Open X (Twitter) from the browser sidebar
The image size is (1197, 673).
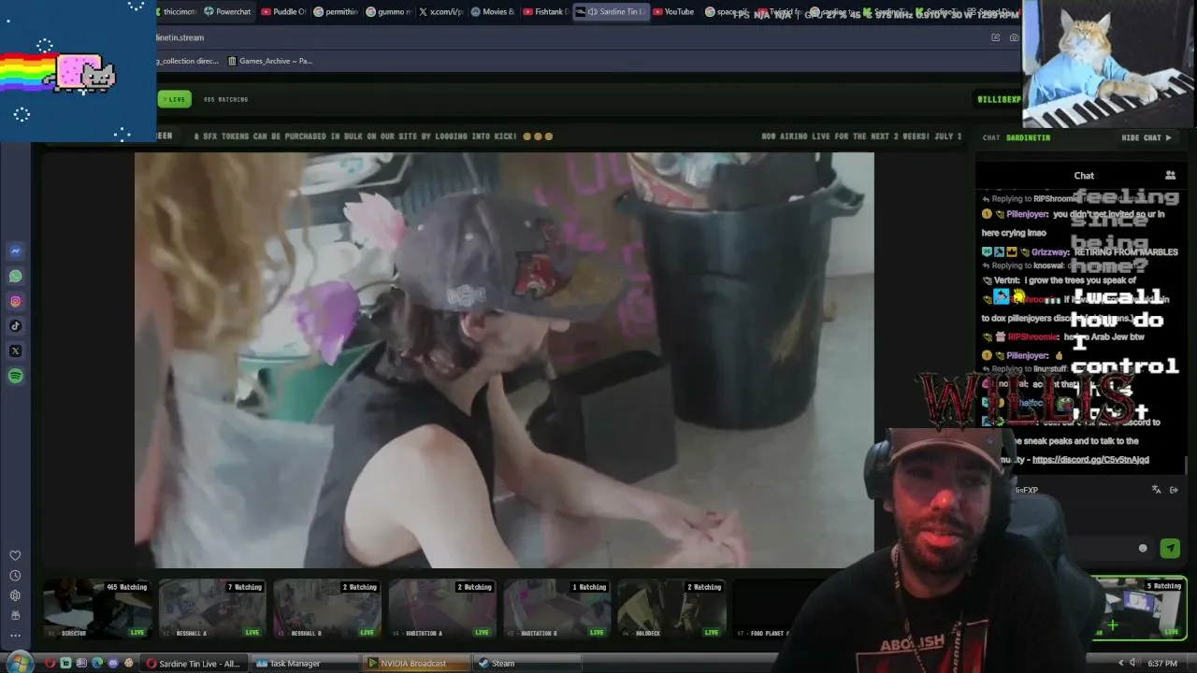pyautogui.click(x=16, y=351)
